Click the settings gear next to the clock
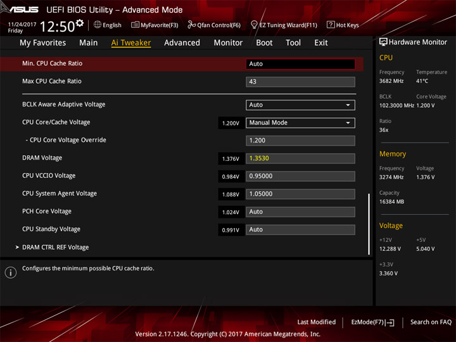456x342 pixels. [x=80, y=23]
